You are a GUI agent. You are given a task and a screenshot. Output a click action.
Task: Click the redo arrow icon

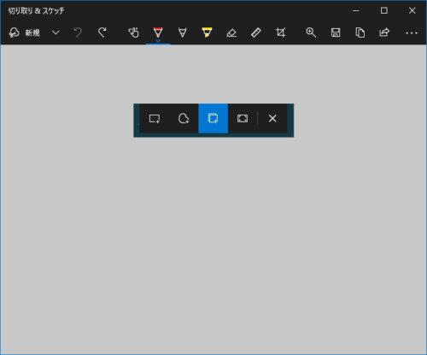click(x=102, y=33)
